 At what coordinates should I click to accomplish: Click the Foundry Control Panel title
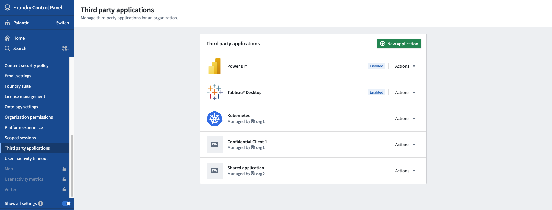[38, 7]
